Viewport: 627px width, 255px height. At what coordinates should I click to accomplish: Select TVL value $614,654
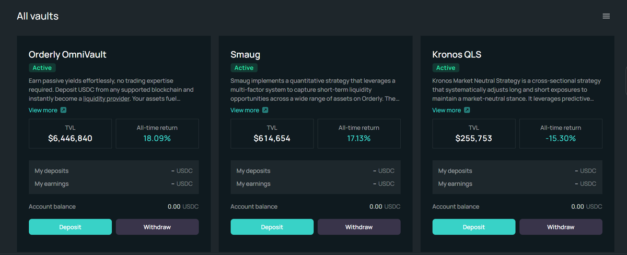[x=272, y=138]
